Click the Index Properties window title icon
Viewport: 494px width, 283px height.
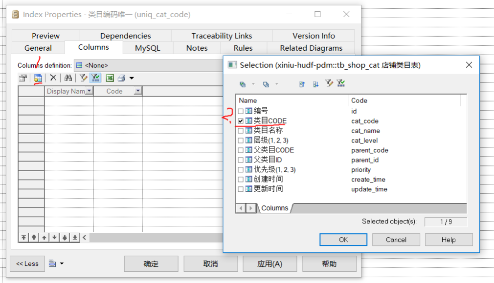click(x=15, y=15)
